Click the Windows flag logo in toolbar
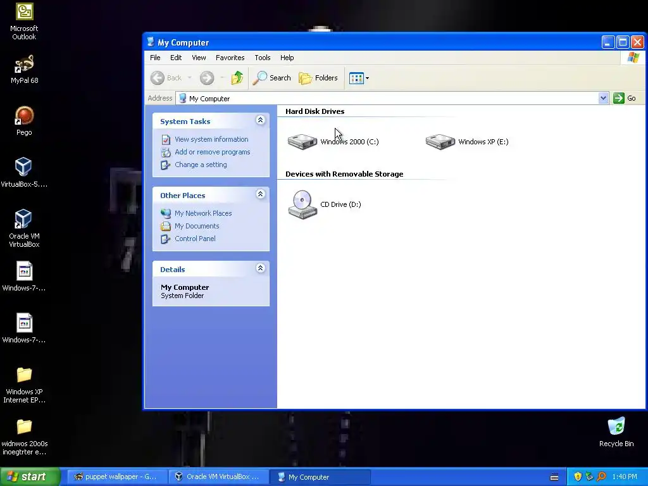This screenshot has height=486, width=648. coord(633,58)
